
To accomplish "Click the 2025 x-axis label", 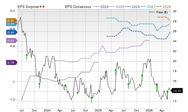I will [98, 110].
